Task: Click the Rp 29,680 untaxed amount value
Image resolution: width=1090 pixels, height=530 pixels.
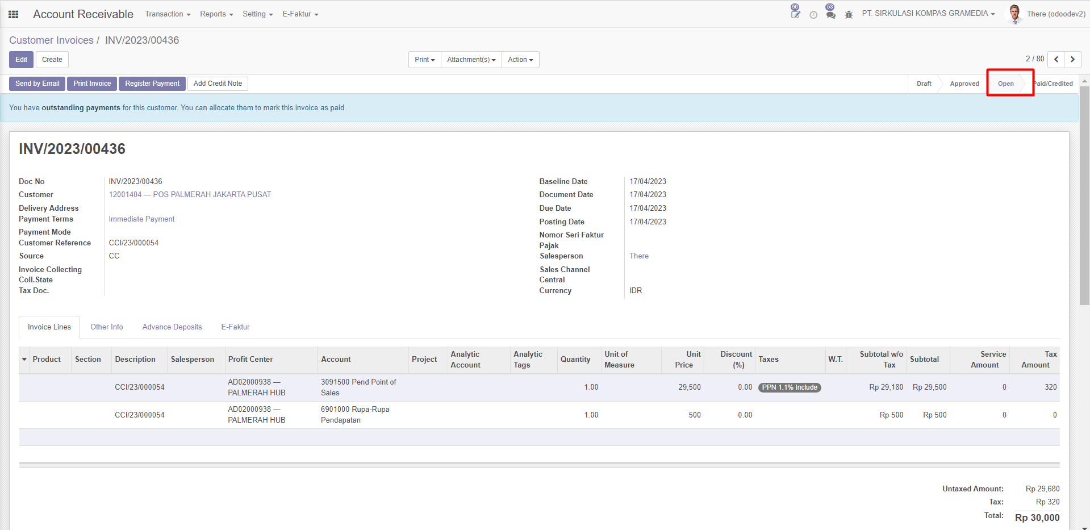Action: point(1042,489)
